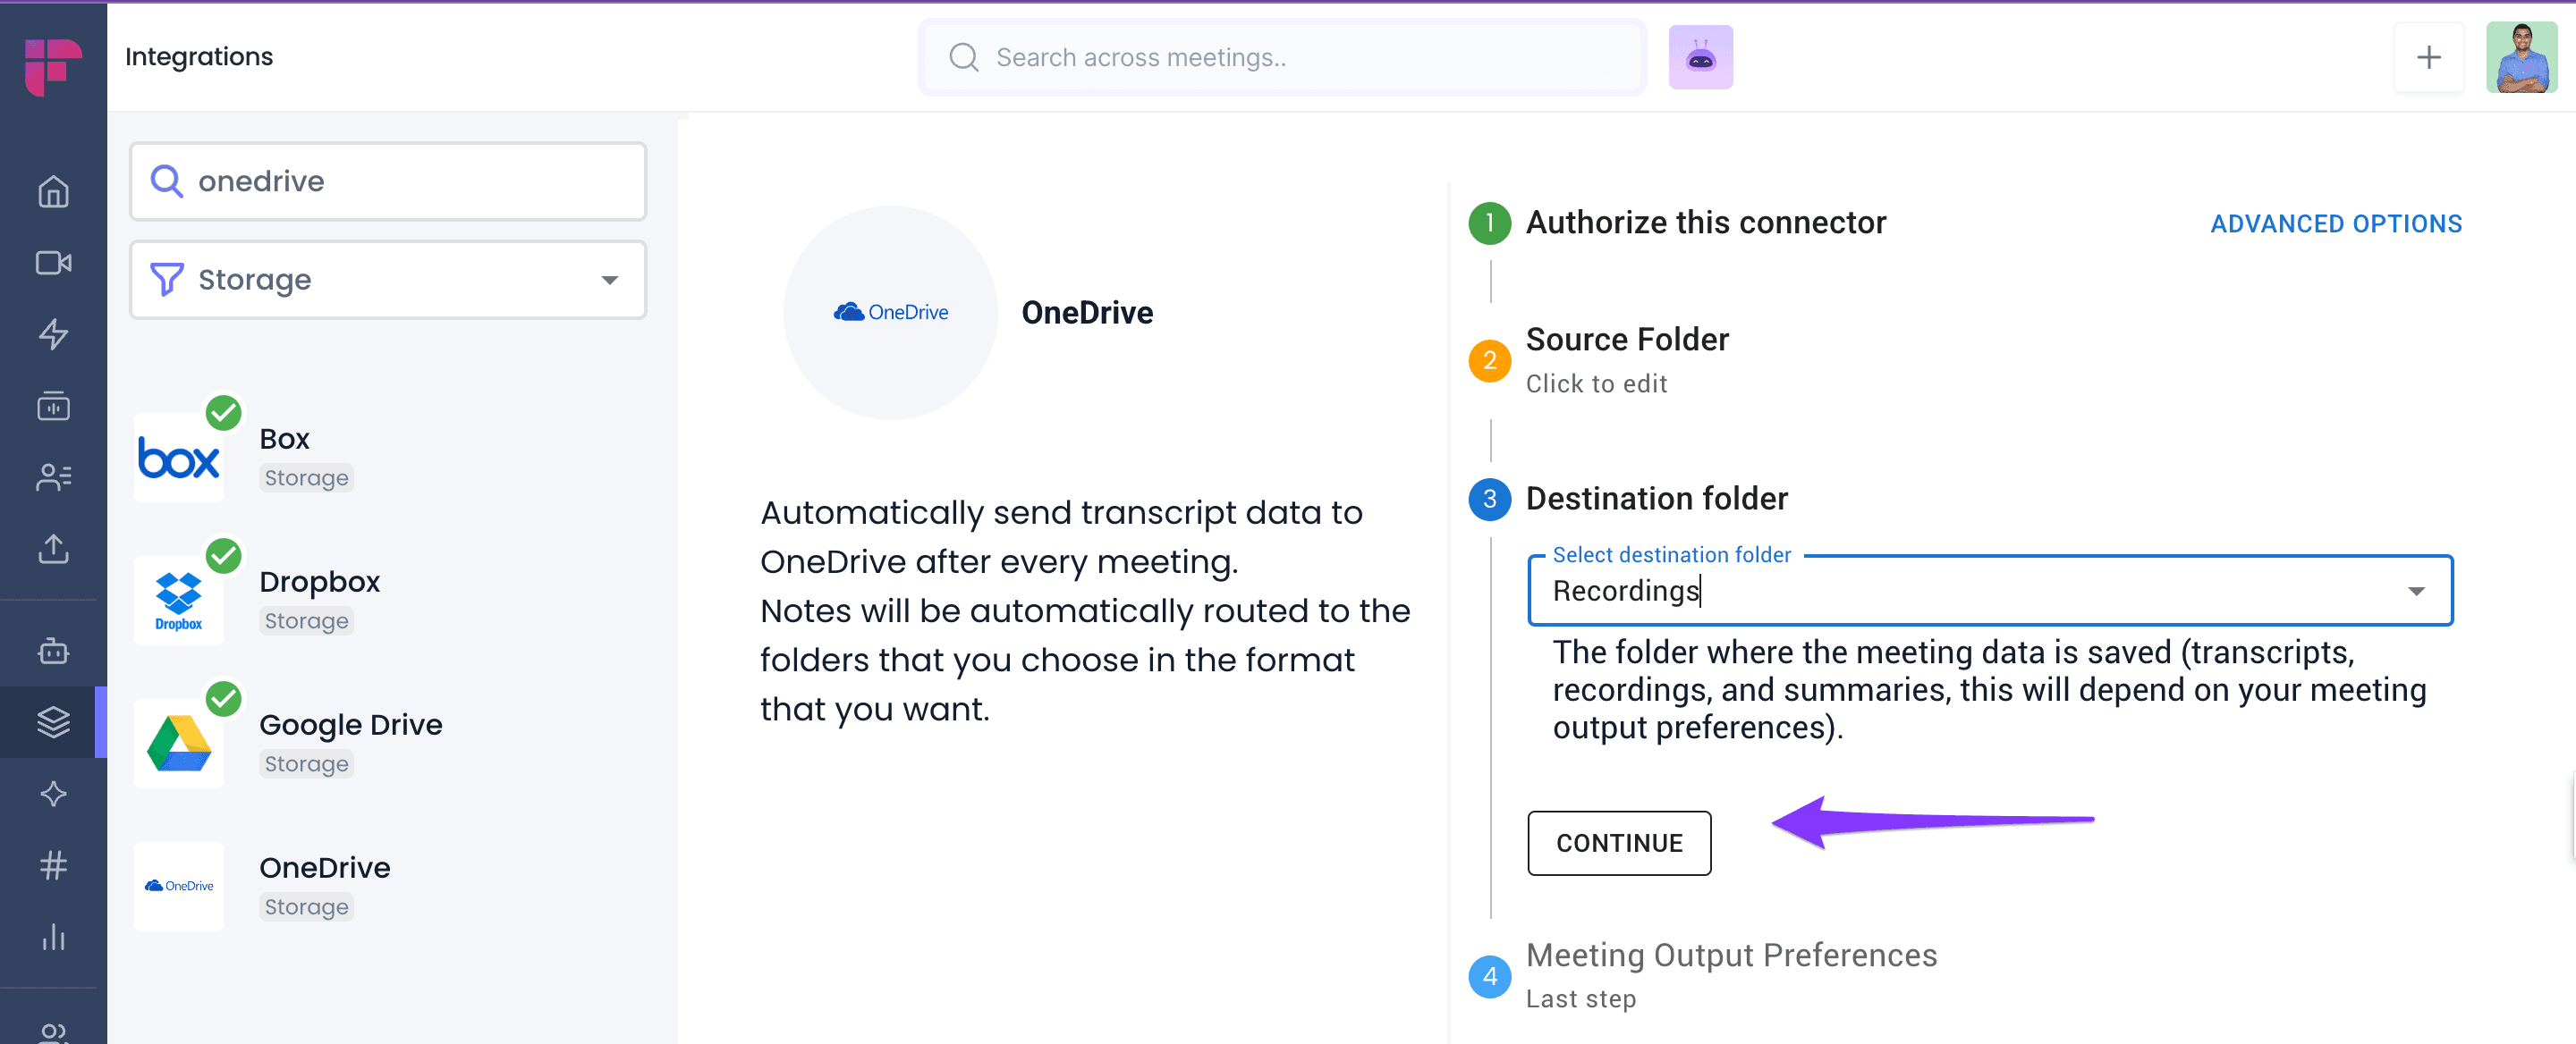Open the Upload icon in sidebar
Screen dimensions: 2576x1044
[53, 549]
